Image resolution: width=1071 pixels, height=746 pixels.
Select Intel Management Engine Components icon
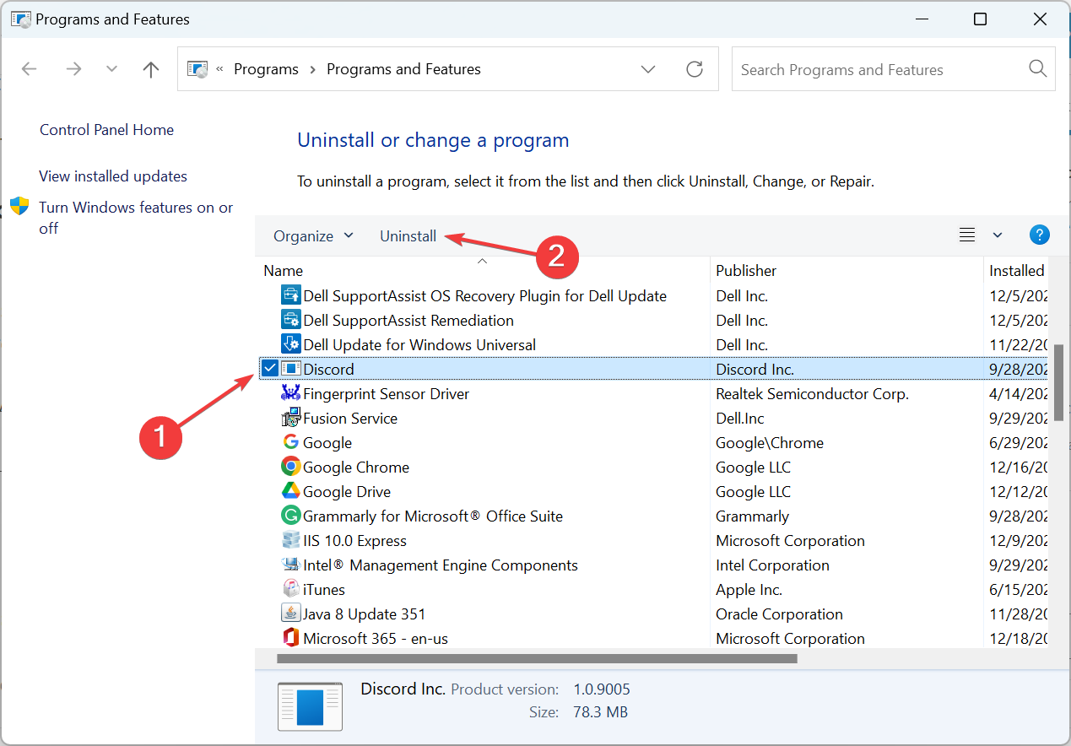(290, 565)
